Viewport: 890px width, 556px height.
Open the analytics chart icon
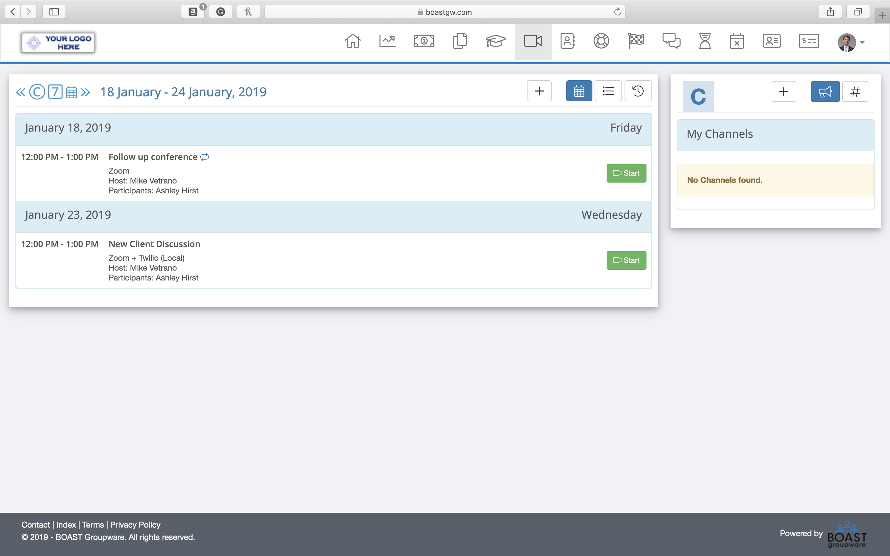click(x=387, y=41)
